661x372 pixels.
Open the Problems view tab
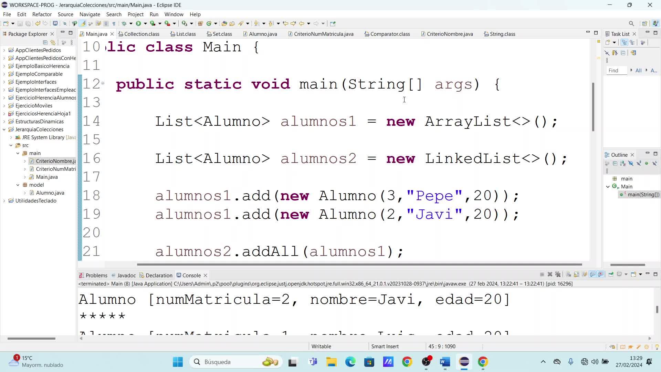click(x=96, y=275)
